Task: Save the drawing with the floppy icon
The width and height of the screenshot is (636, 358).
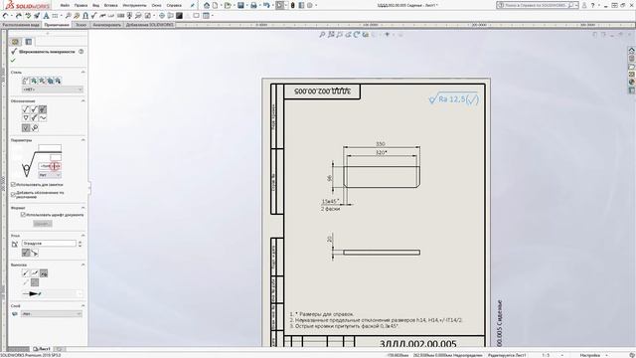Action: click(x=240, y=5)
